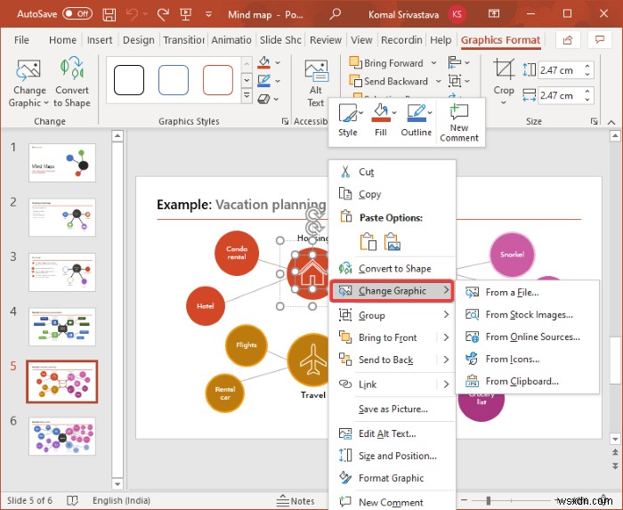The image size is (623, 510).
Task: Collapse the ribbon with the chevron
Action: (611, 122)
